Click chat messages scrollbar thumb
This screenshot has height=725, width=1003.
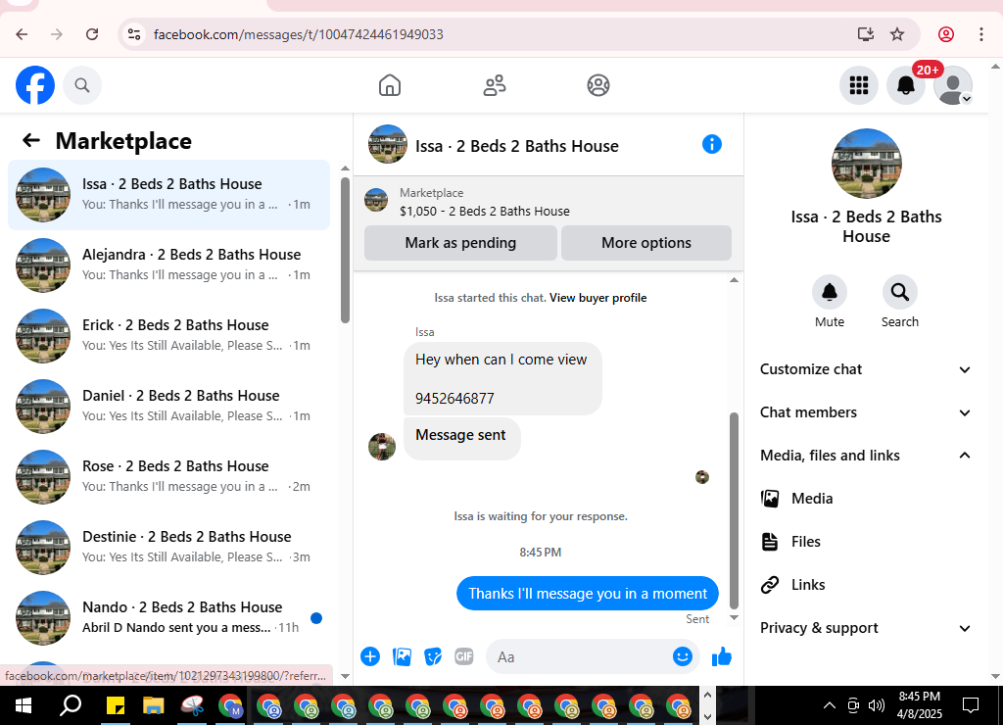coord(734,510)
